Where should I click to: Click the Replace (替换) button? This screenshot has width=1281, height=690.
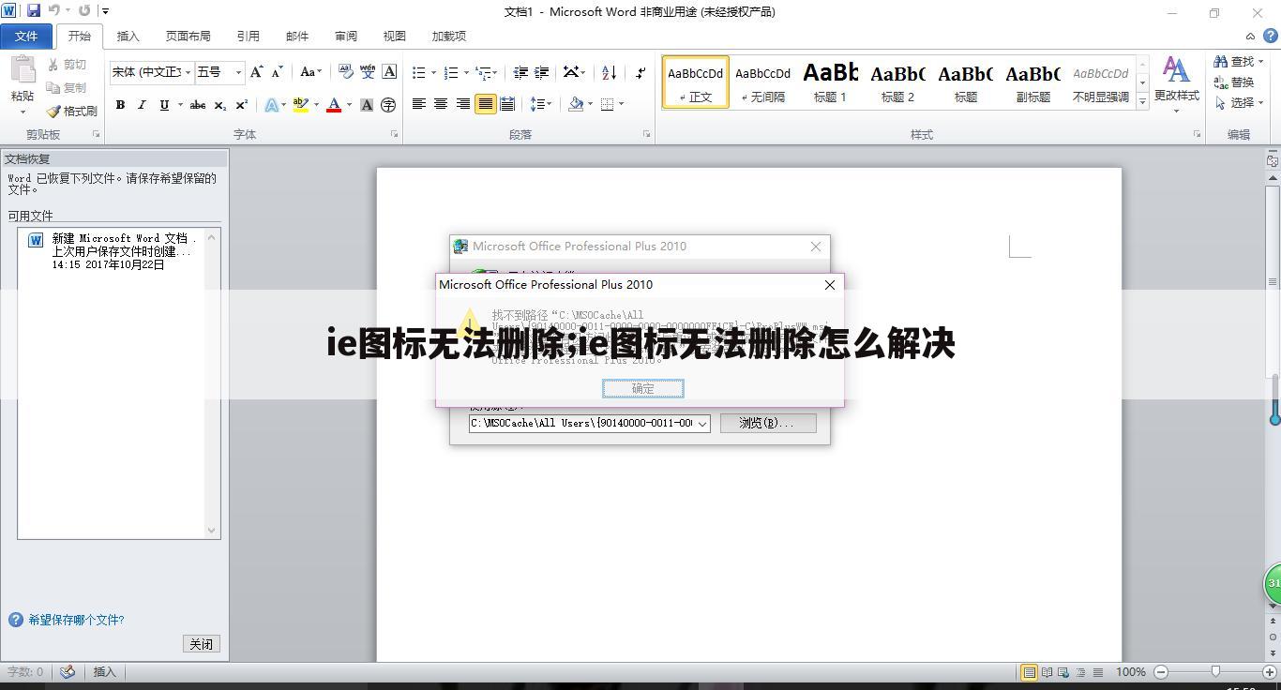point(1234,82)
